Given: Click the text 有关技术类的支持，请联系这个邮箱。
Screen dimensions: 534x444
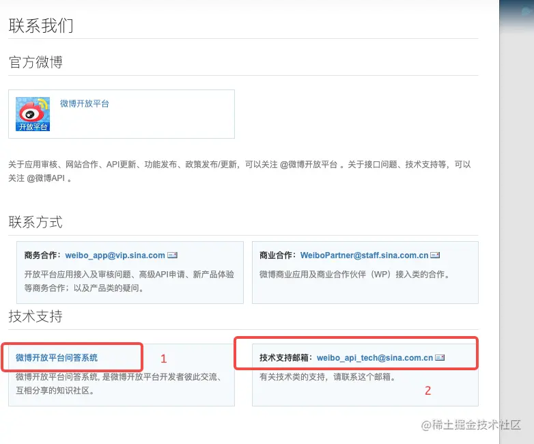Looking at the screenshot, I should (x=327, y=377).
